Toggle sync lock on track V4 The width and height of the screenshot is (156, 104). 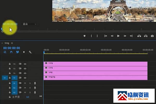tap(20, 64)
